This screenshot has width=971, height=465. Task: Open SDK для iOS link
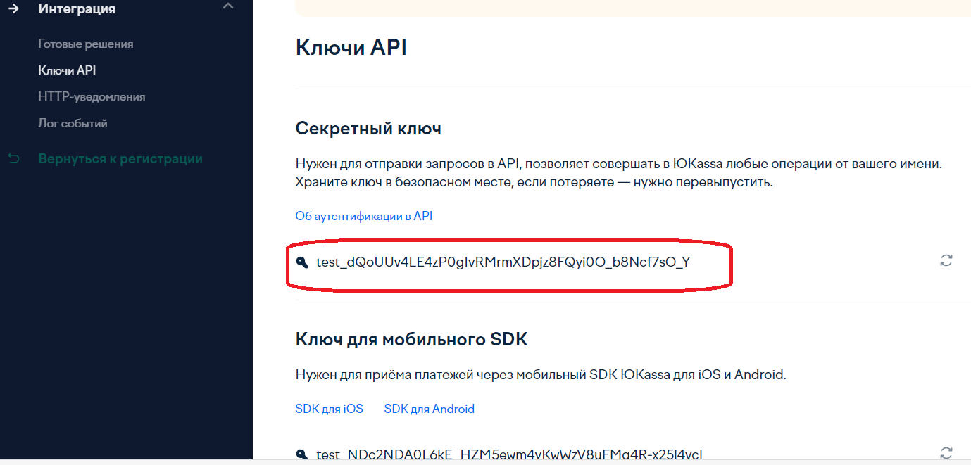329,409
